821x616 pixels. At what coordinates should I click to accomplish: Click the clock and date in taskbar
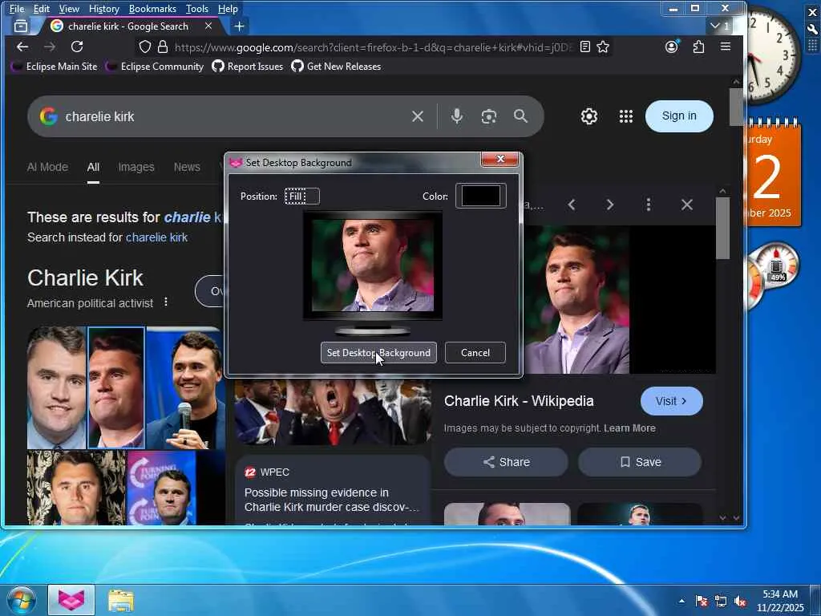coord(780,601)
